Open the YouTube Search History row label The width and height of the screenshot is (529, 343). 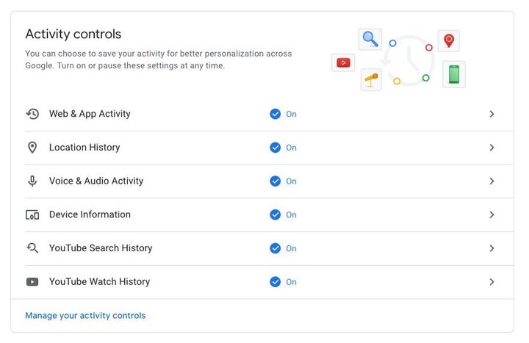pyautogui.click(x=101, y=248)
